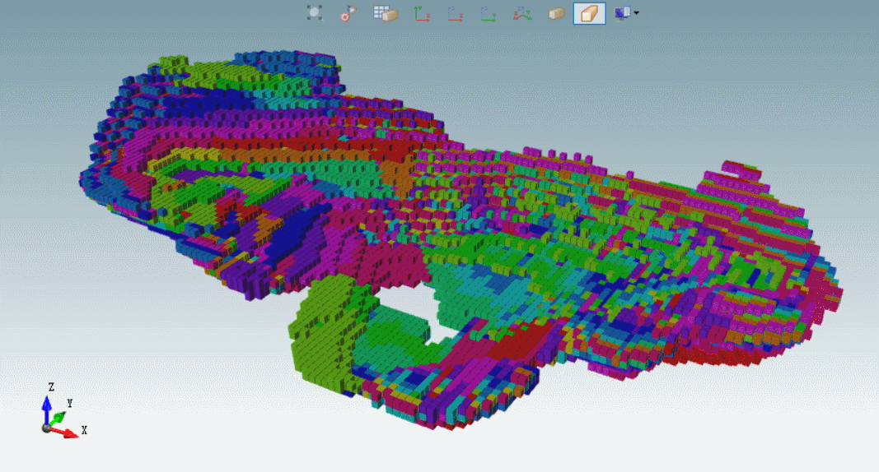The height and width of the screenshot is (472, 879).
Task: Switch to the blue-green YZ plane view
Action: tap(488, 13)
